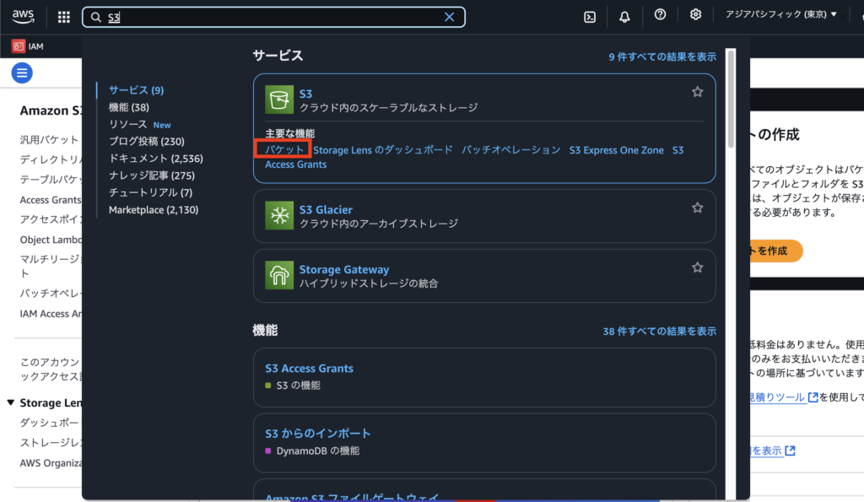Click the Storage Gateway icon

point(279,275)
